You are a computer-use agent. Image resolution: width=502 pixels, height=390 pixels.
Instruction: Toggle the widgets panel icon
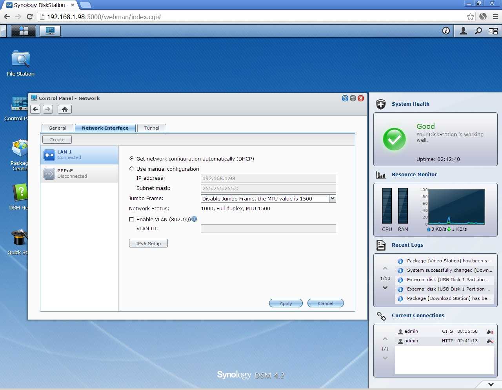click(493, 31)
